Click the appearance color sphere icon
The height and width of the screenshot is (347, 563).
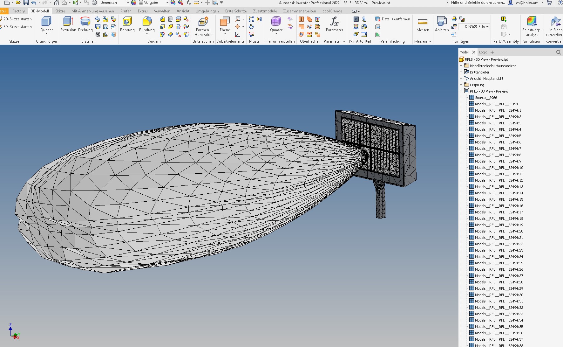(x=134, y=3)
